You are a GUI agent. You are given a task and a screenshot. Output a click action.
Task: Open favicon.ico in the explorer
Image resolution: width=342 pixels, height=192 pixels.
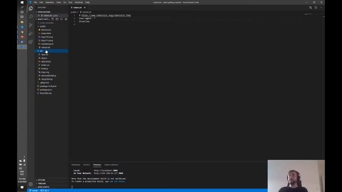[46, 30]
